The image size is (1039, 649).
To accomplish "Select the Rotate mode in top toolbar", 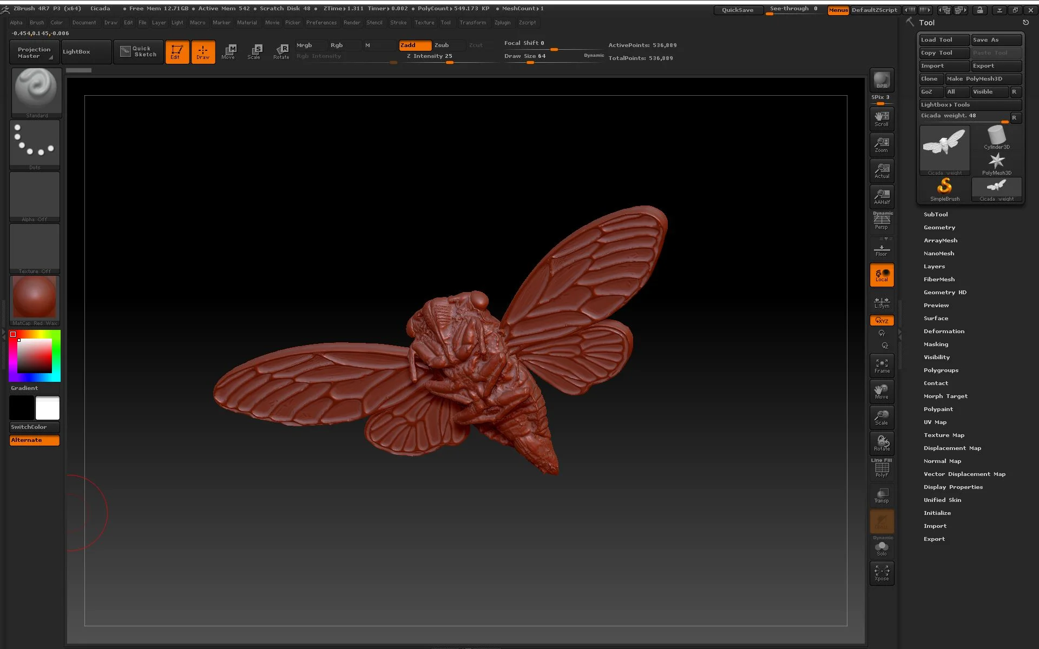I will click(x=281, y=51).
